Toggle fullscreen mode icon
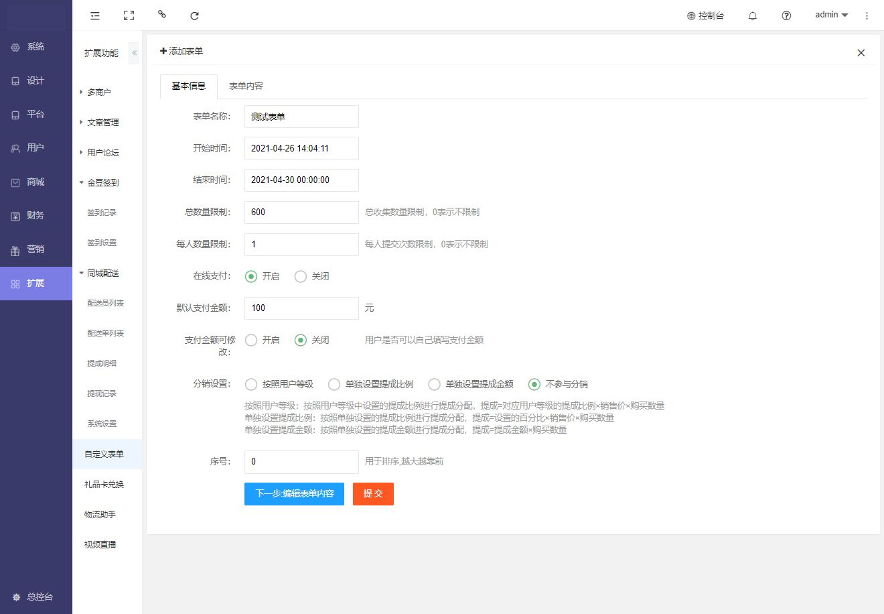884x614 pixels. 129,15
